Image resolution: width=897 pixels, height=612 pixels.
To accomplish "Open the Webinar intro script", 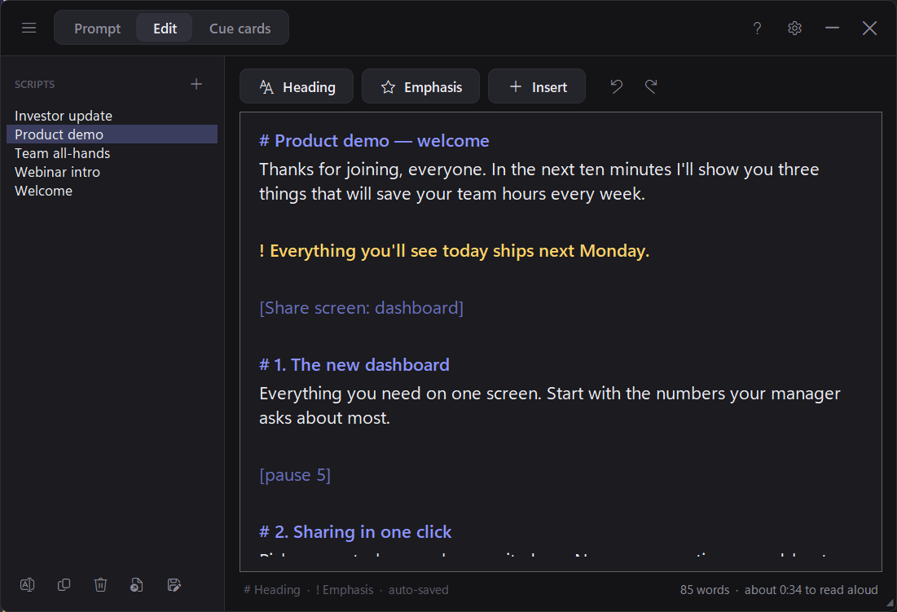I will coord(112,172).
